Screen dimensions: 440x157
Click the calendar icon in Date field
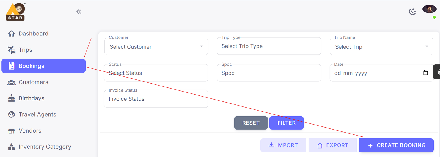426,73
